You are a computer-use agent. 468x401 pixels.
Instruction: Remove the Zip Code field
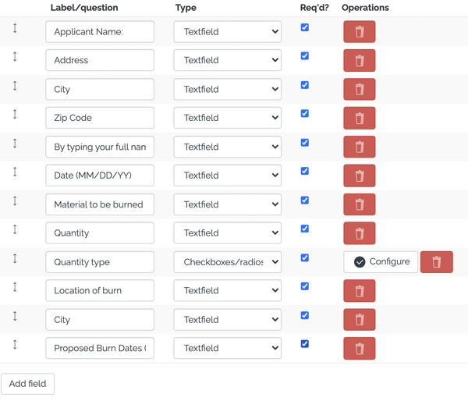[x=359, y=118]
